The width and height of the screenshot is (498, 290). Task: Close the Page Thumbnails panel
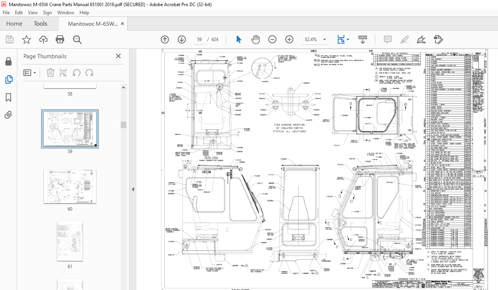pyautogui.click(x=118, y=56)
